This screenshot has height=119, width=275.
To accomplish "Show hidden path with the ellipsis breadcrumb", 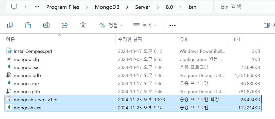I will click(37, 7).
